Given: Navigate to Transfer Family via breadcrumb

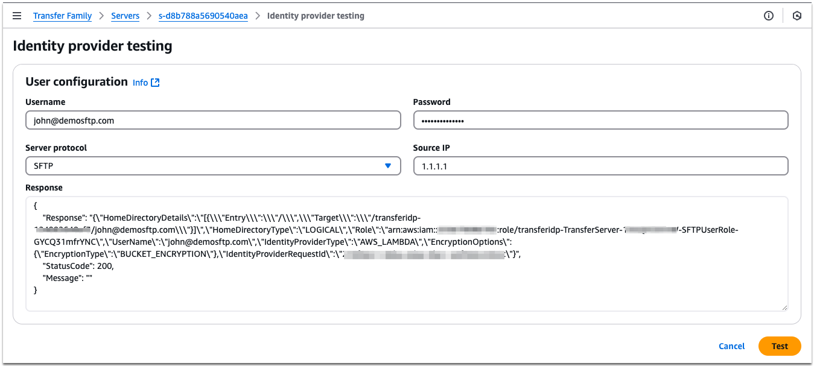Looking at the screenshot, I should (x=62, y=16).
